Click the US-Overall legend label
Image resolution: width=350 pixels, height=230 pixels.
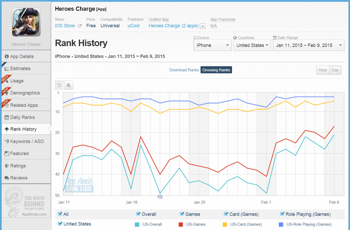[152, 224]
